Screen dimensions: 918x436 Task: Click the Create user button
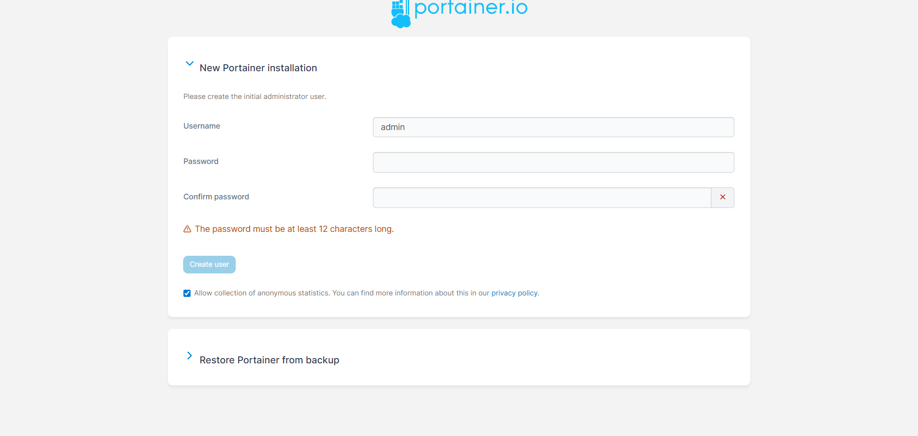(x=209, y=264)
